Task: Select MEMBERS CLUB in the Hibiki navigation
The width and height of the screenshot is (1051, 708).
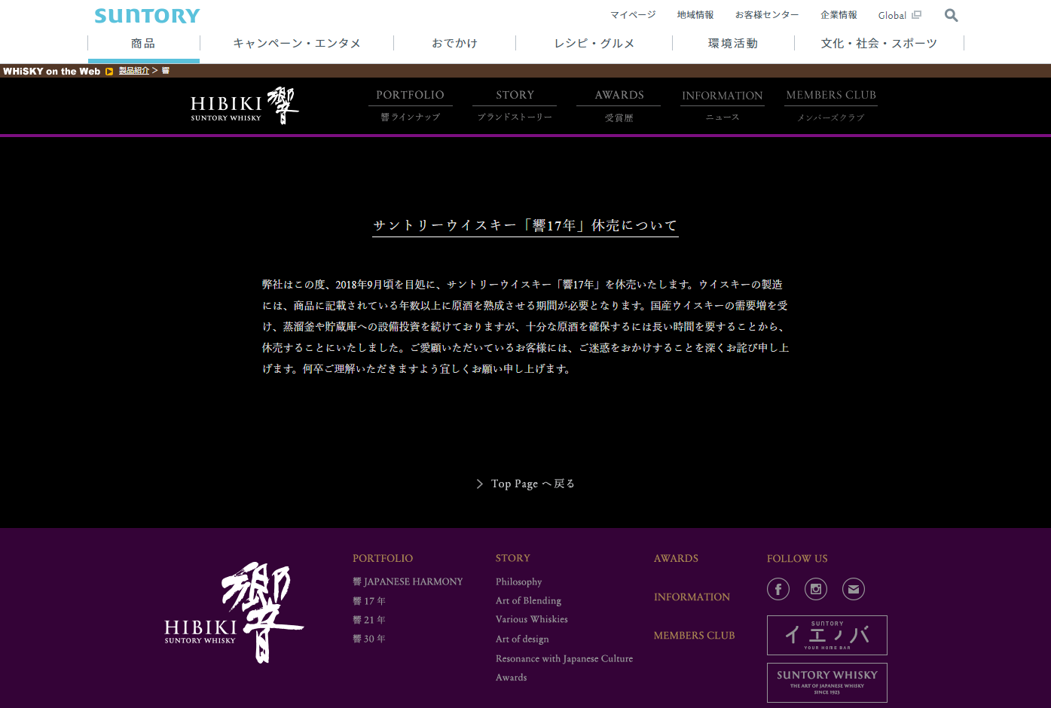Action: pyautogui.click(x=831, y=105)
